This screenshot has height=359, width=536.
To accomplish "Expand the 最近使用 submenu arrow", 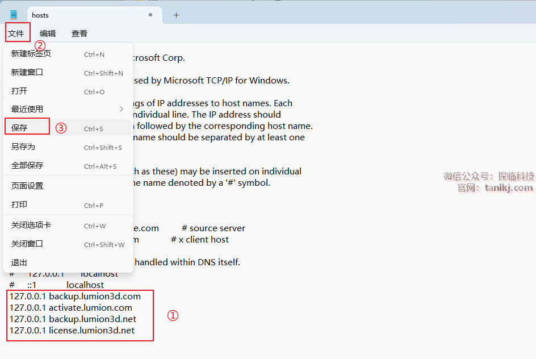I will coord(122,109).
